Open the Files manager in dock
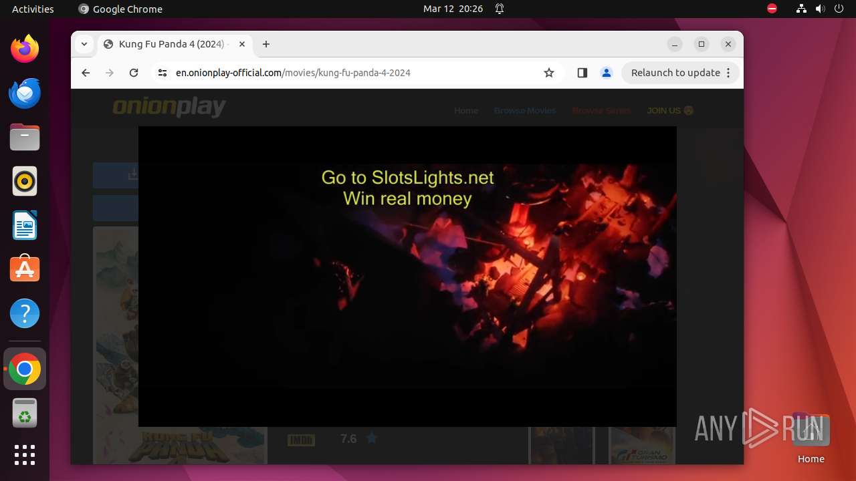The width and height of the screenshot is (856, 481). pos(25,137)
